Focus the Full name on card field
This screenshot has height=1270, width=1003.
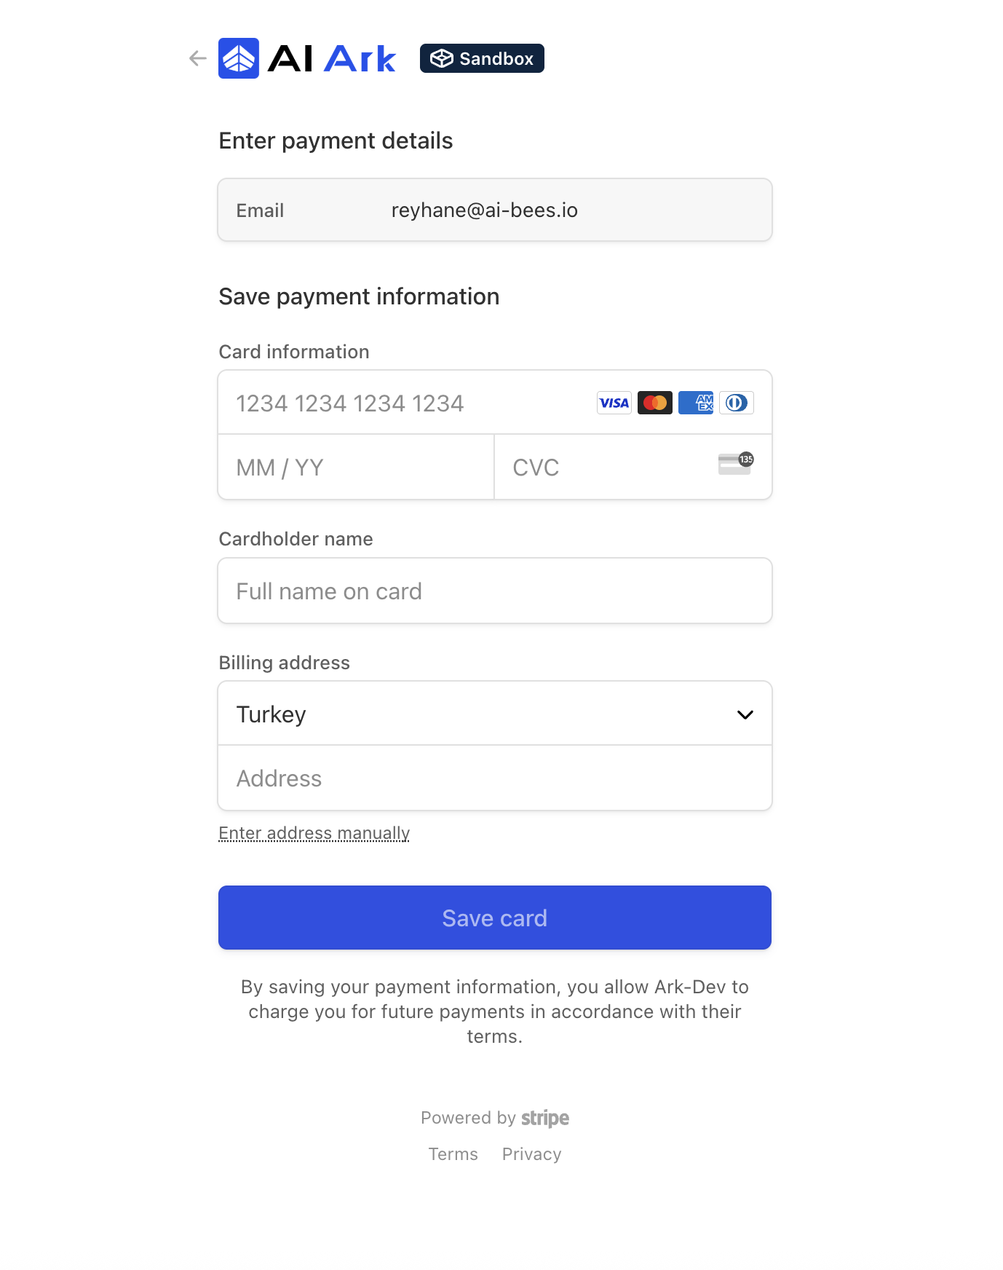495,591
